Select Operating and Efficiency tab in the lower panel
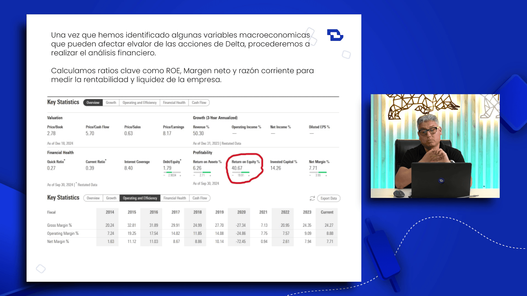 click(140, 198)
